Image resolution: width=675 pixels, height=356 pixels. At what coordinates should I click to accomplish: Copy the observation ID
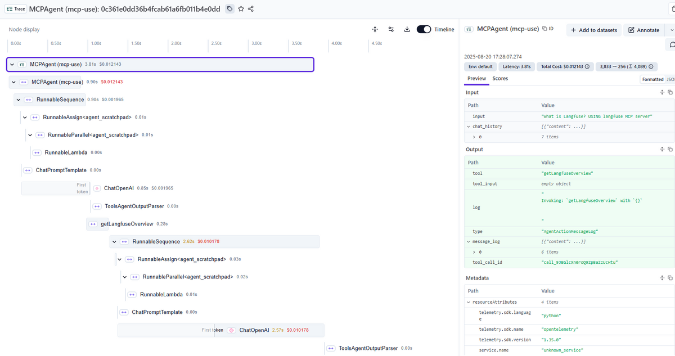pyautogui.click(x=547, y=28)
